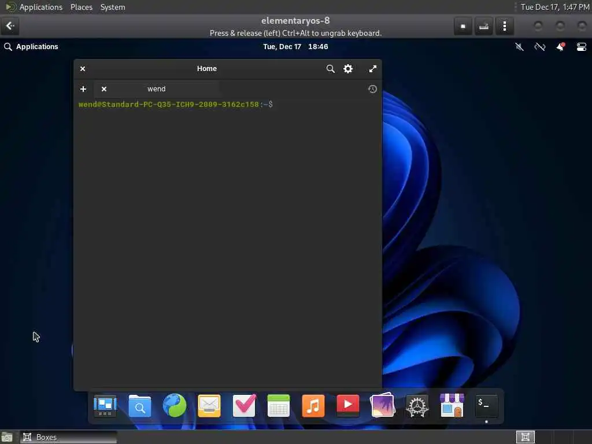
Task: Click the 'elementaryos-8' title text
Action: pyautogui.click(x=295, y=21)
